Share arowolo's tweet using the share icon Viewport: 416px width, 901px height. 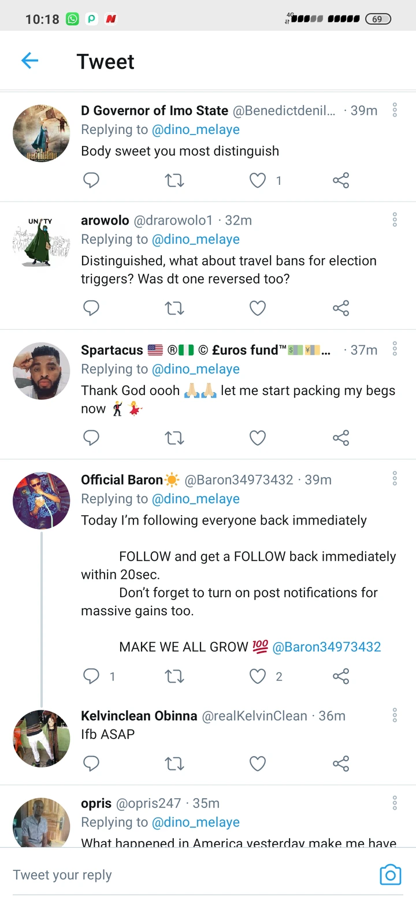(x=341, y=309)
